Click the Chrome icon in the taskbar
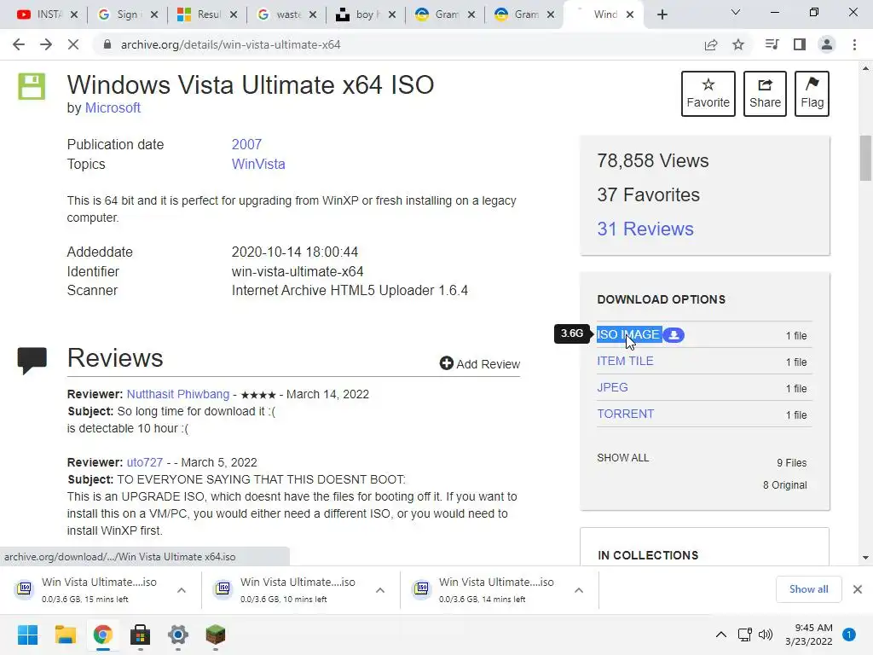 [x=102, y=635]
